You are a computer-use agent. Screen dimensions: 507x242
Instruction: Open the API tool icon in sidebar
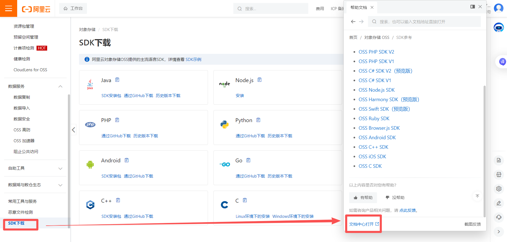pyautogui.click(x=499, y=175)
